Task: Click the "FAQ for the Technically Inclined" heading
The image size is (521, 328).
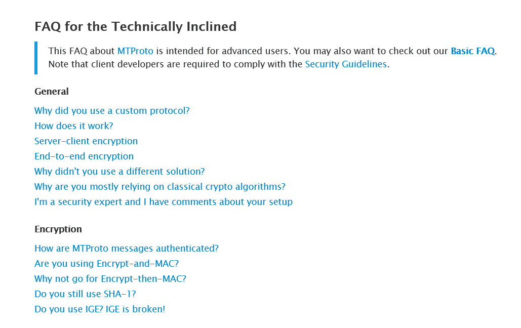Action: pyautogui.click(x=135, y=26)
